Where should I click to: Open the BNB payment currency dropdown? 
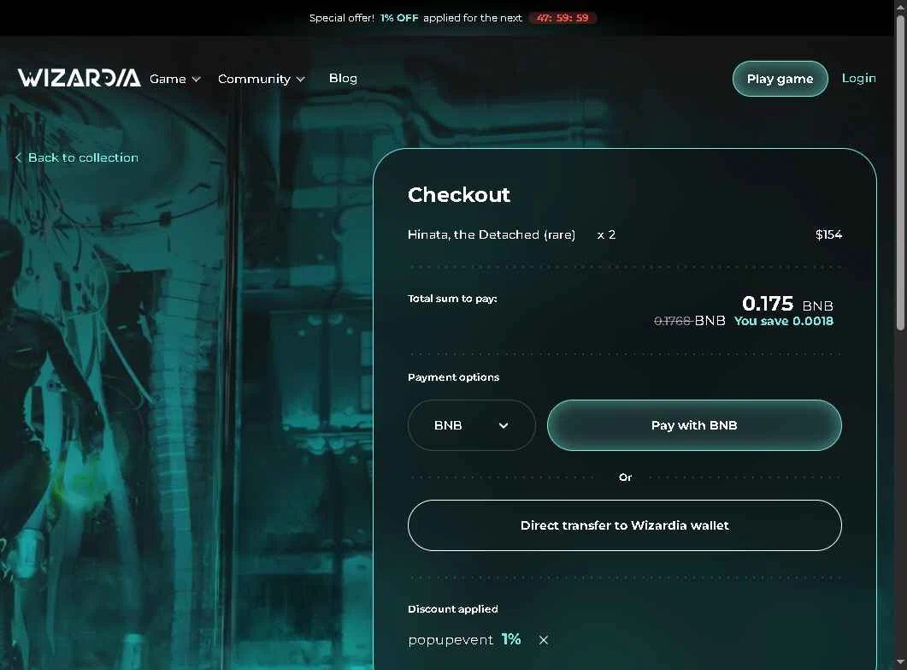point(471,425)
